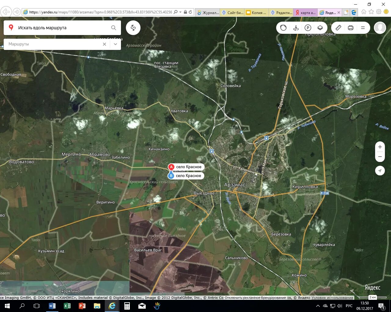
Task: Open Windows taskbar search
Action: click(x=22, y=306)
